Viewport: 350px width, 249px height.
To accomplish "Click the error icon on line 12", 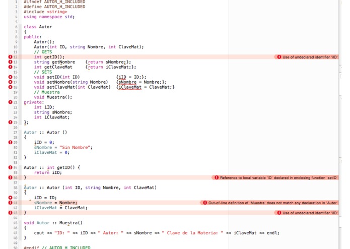I will 10,57.
